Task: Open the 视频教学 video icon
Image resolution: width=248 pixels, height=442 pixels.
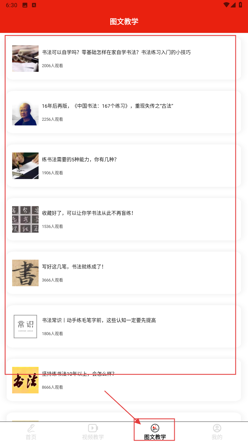Action: [93, 428]
